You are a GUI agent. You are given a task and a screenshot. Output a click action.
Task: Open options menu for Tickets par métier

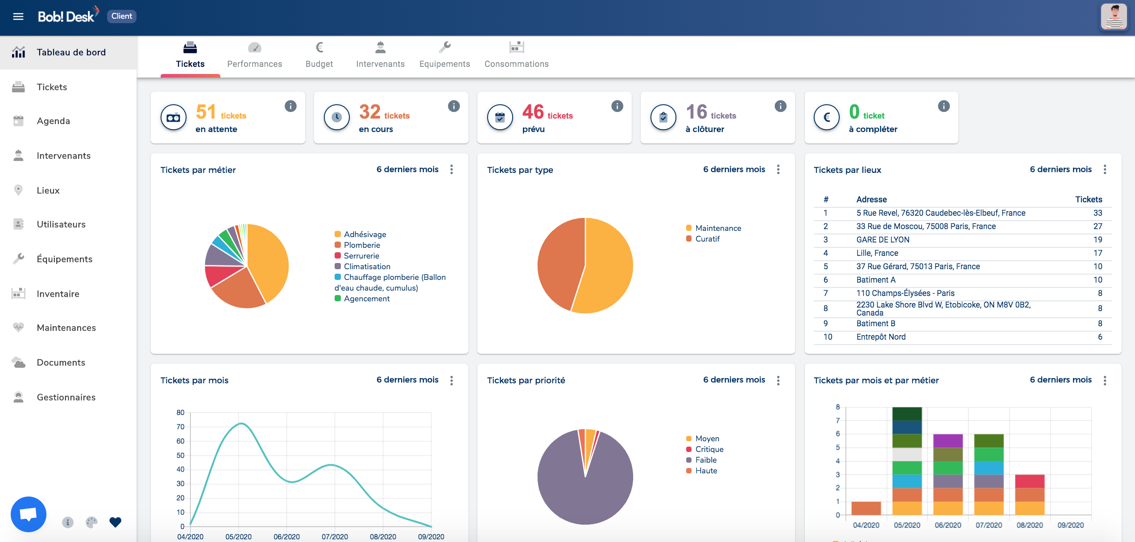coord(452,169)
